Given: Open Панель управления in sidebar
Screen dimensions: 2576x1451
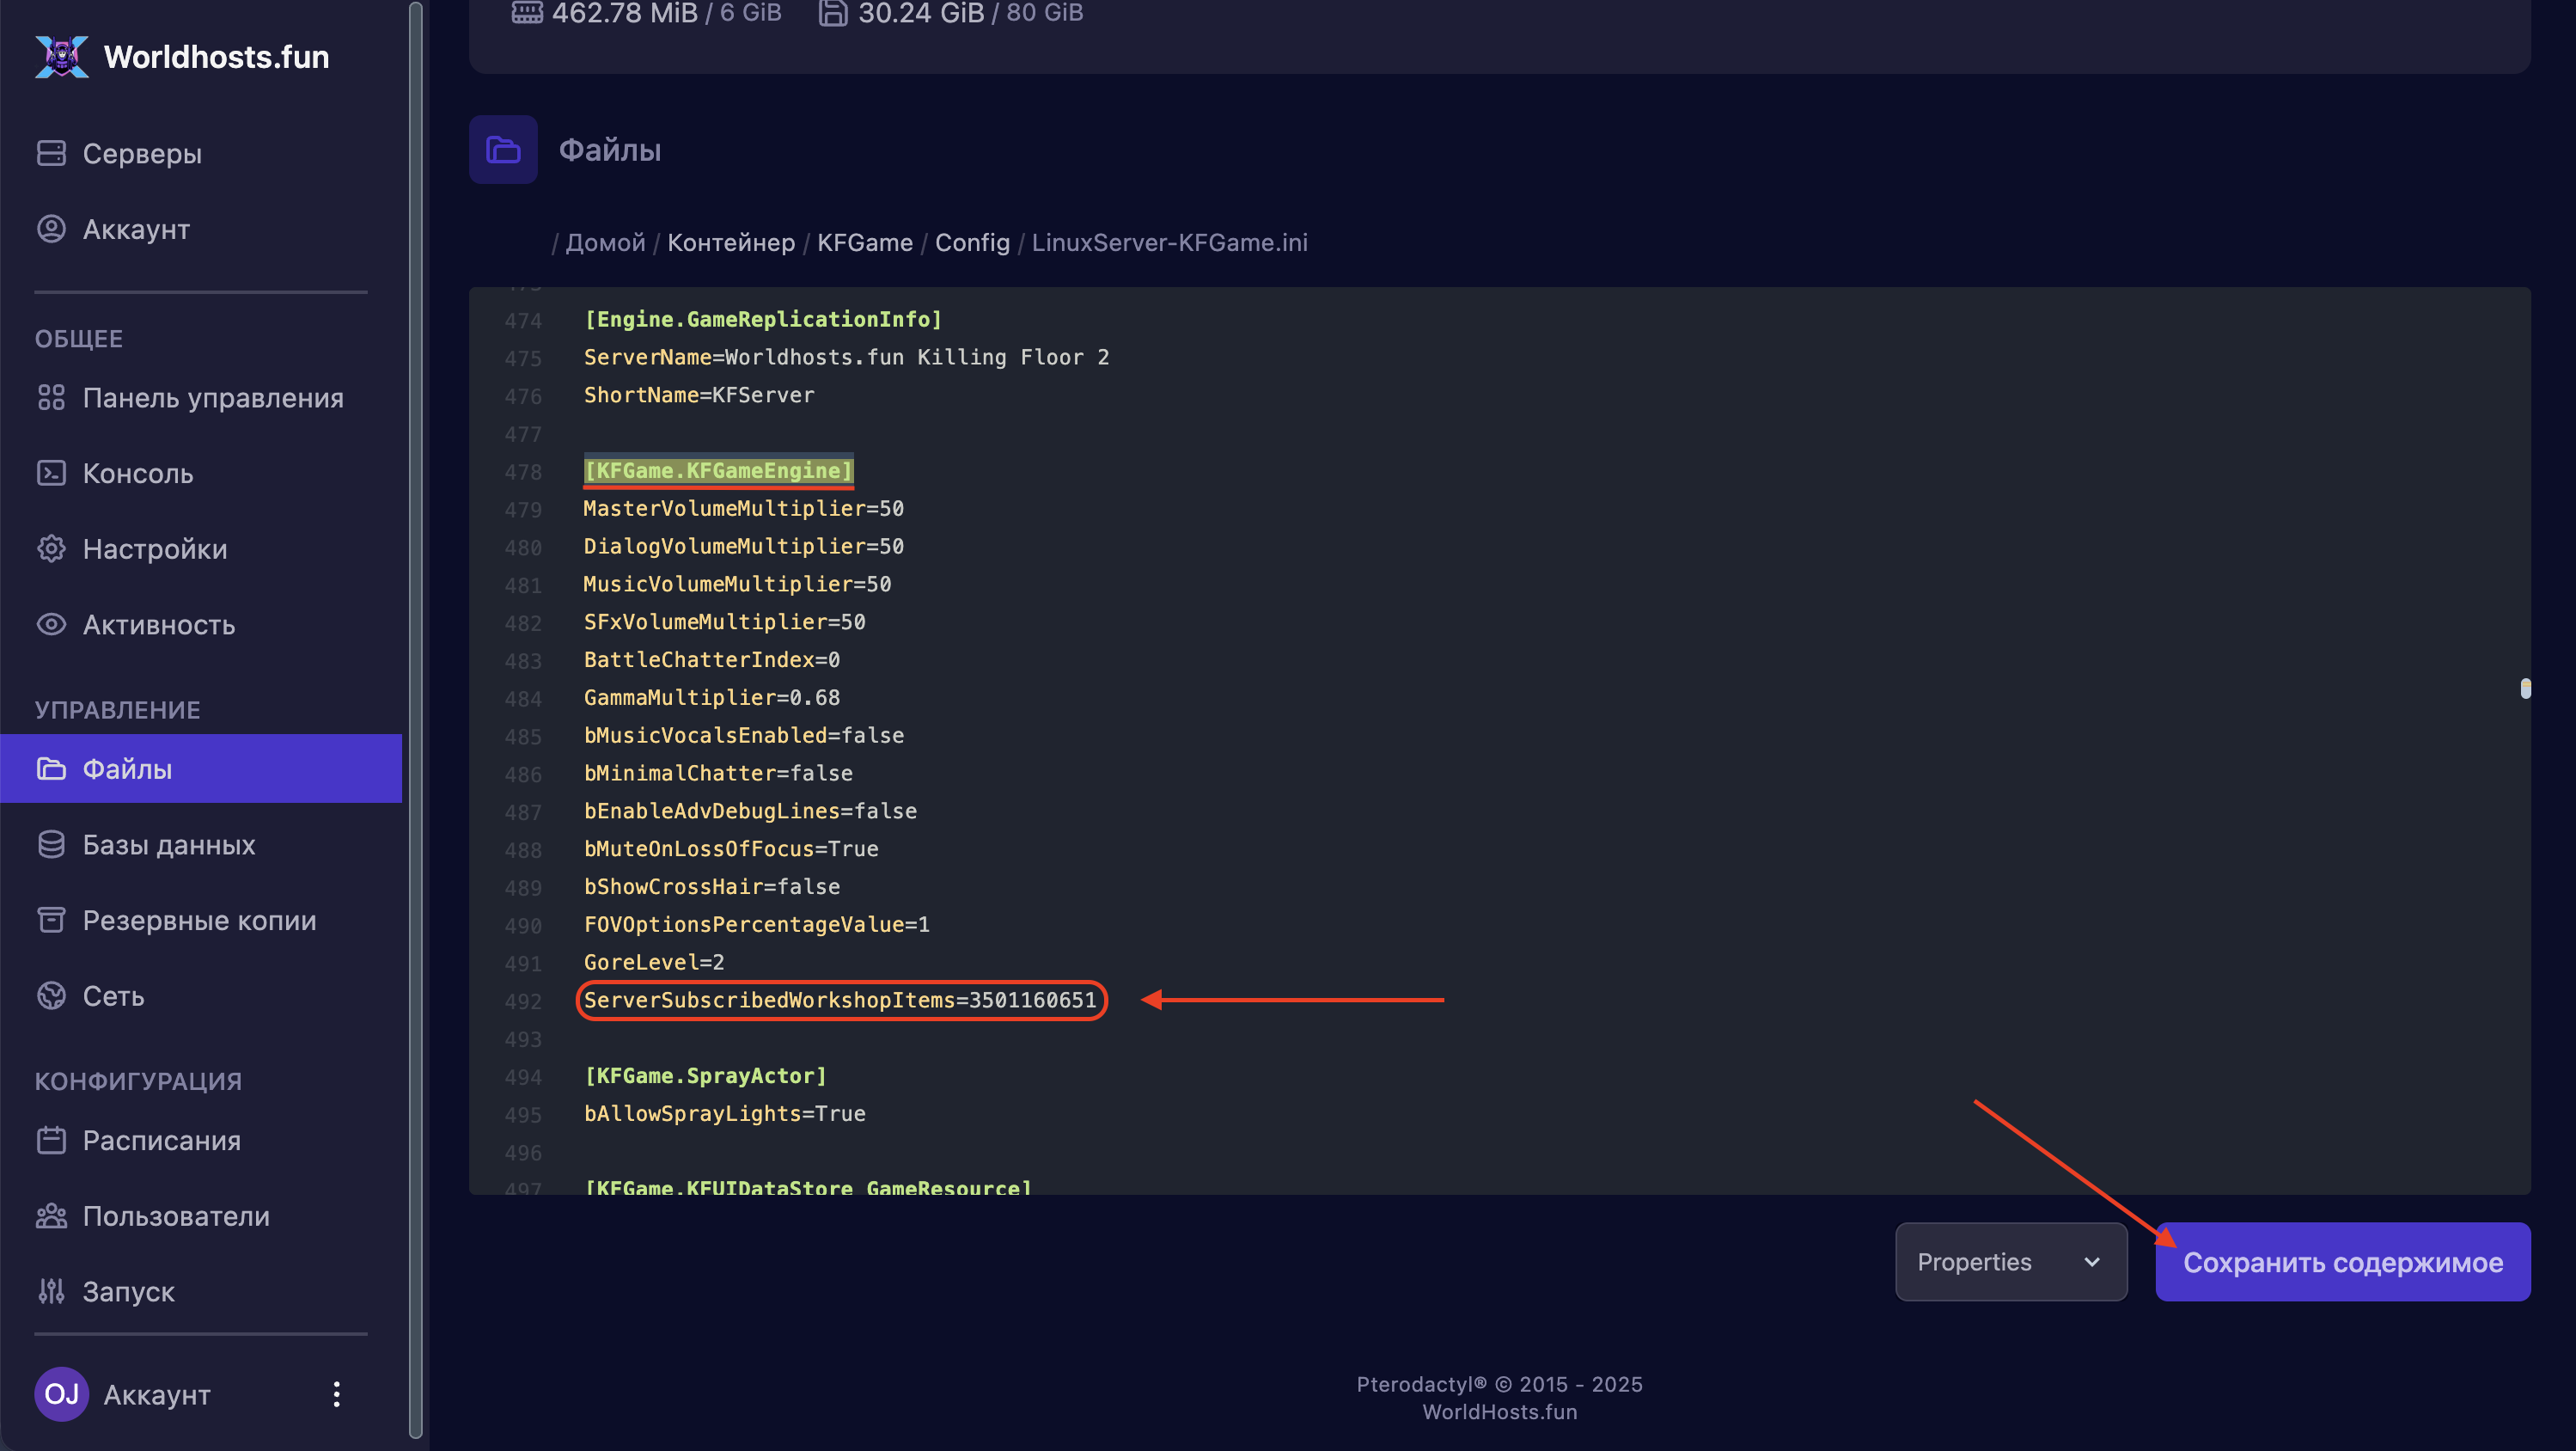Looking at the screenshot, I should [212, 398].
